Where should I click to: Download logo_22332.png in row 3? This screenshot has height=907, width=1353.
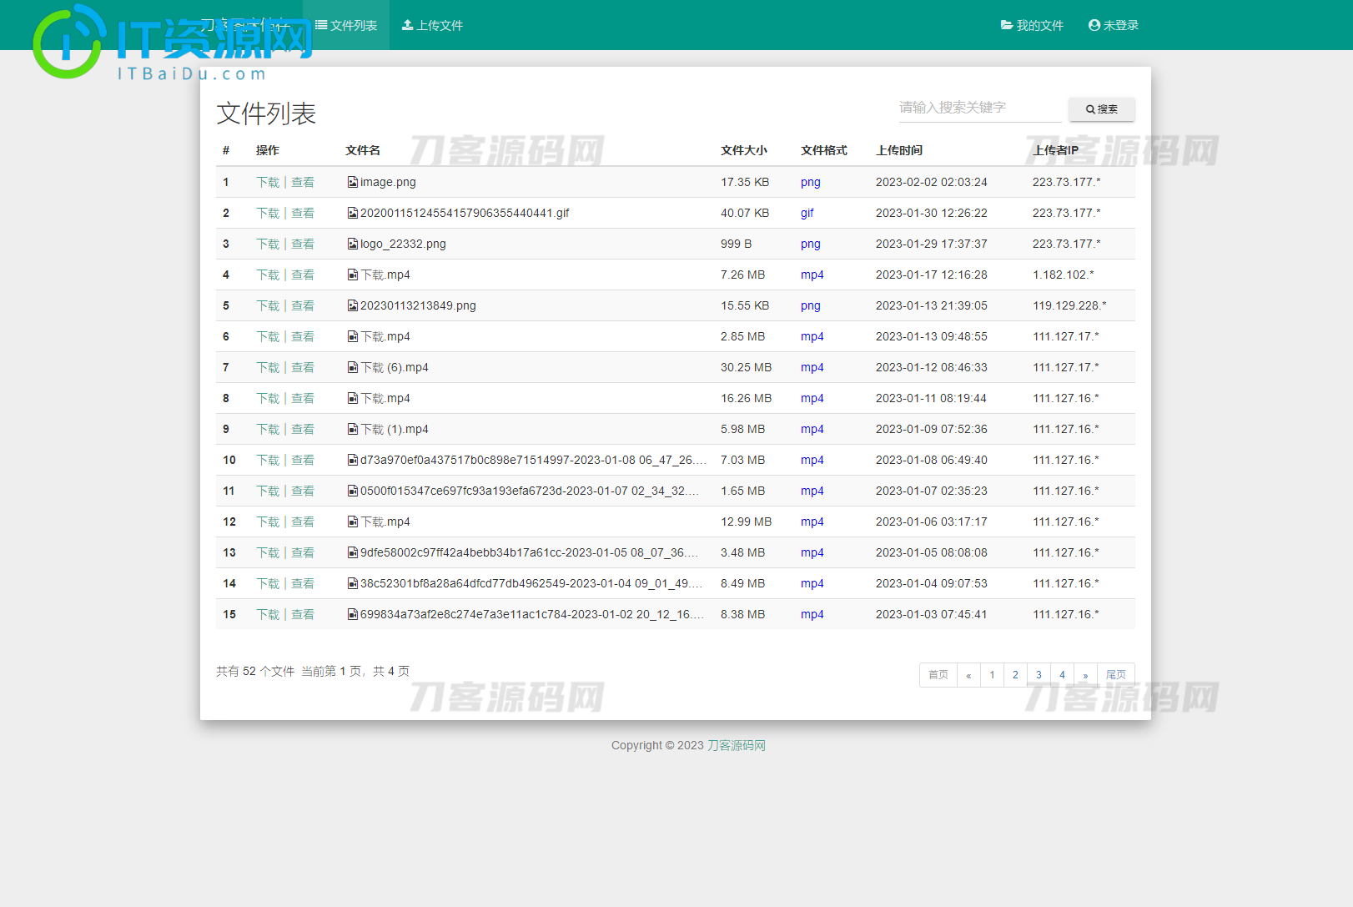(268, 244)
